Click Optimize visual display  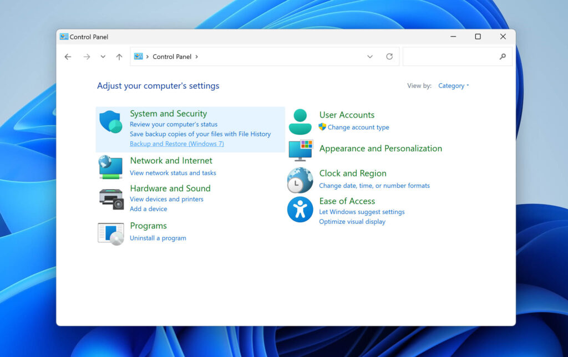pos(352,222)
